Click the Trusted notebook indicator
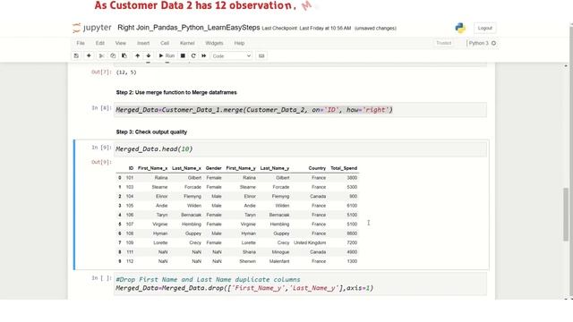 click(444, 43)
